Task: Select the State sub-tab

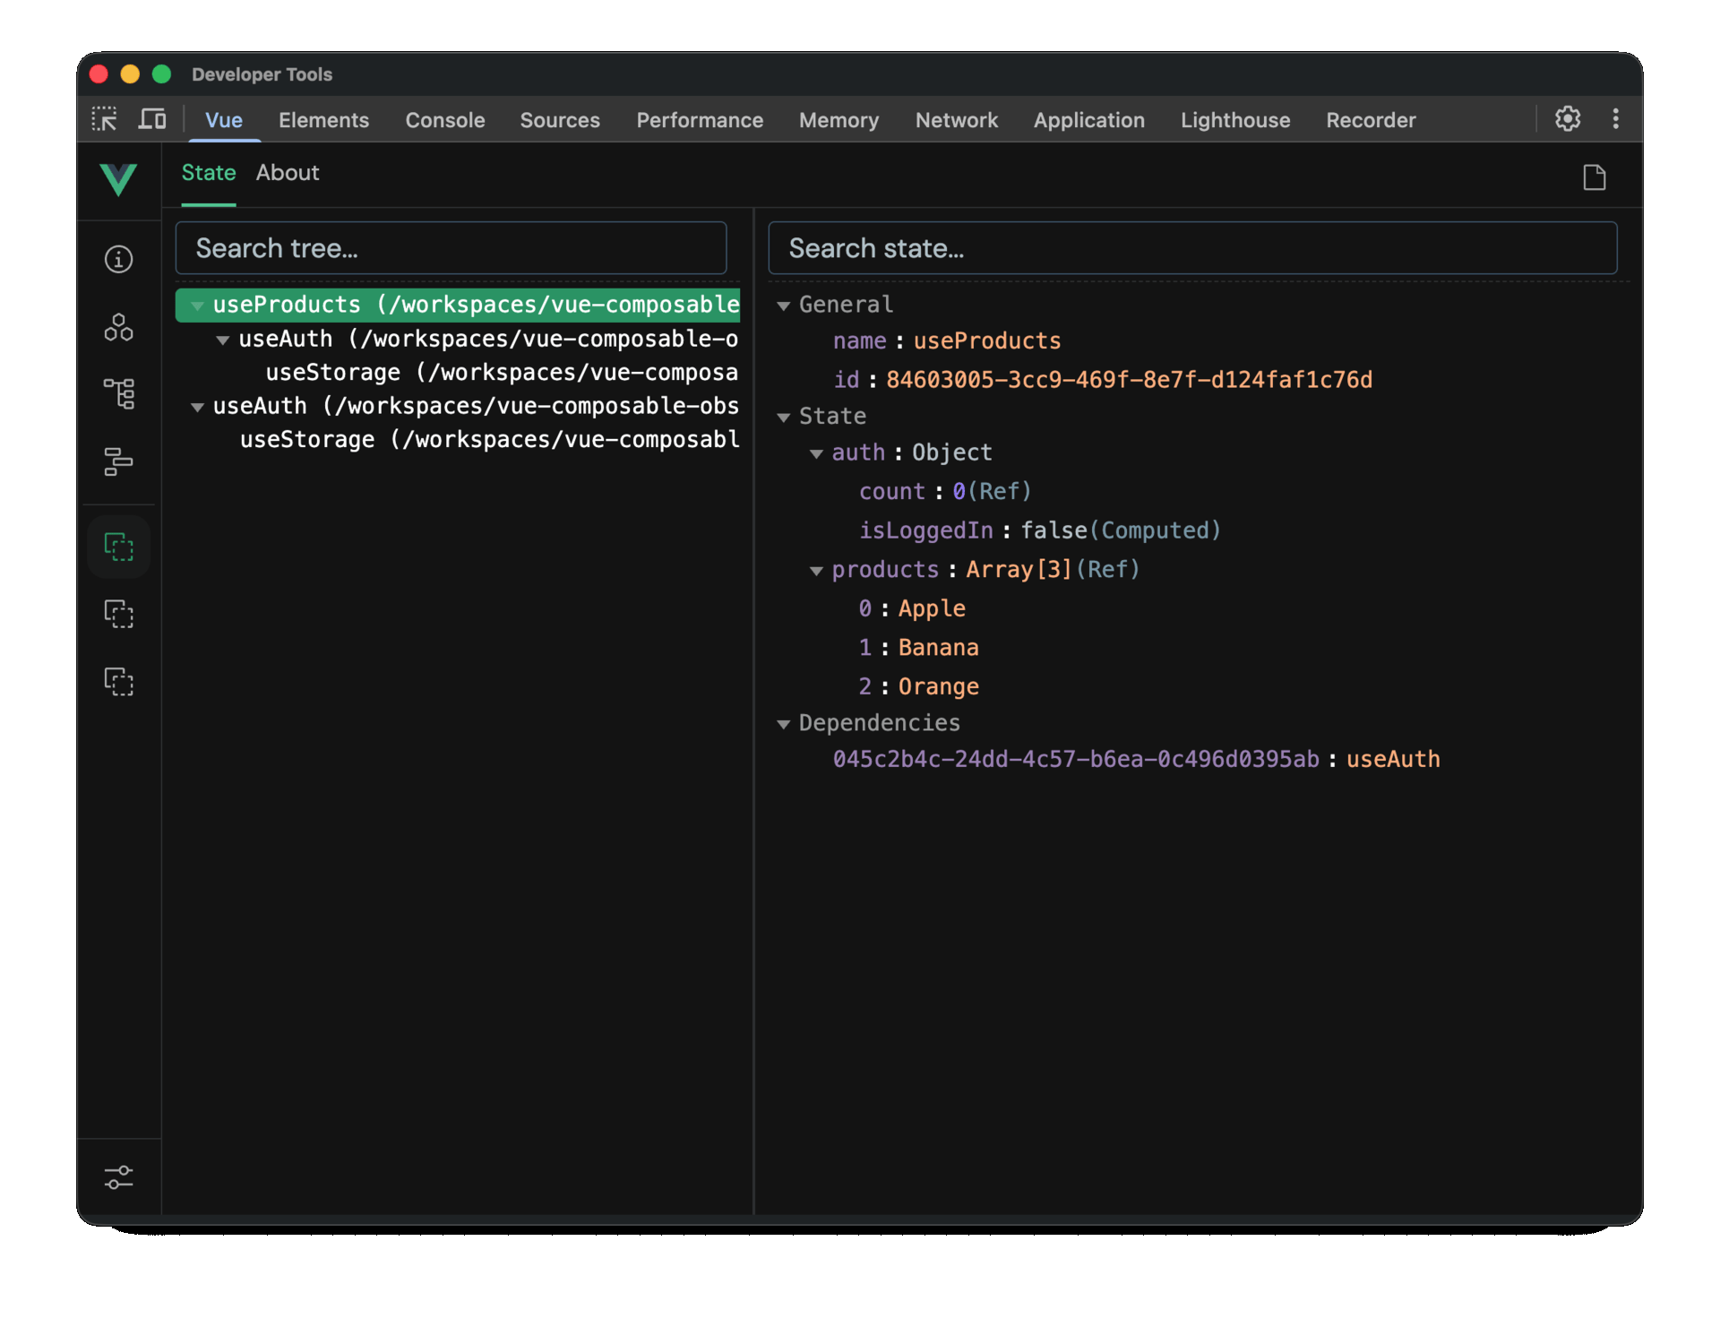Action: 209,173
